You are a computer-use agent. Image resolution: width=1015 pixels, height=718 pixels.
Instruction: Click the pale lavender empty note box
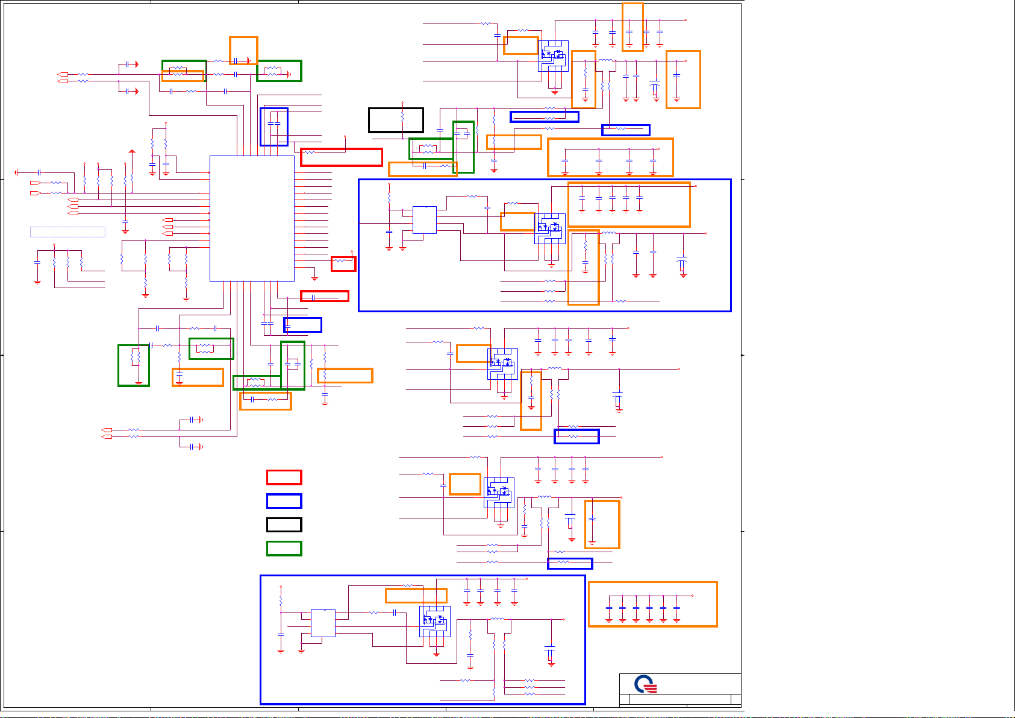click(x=67, y=232)
